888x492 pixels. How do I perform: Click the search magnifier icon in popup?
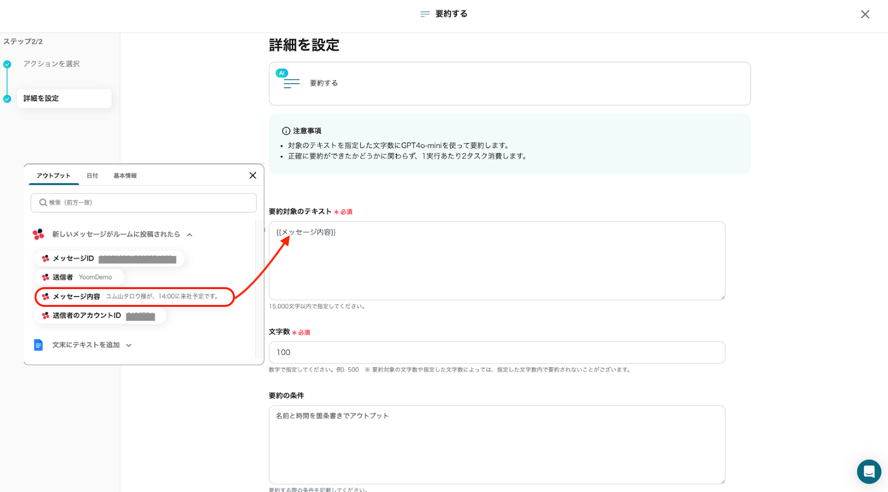click(43, 202)
